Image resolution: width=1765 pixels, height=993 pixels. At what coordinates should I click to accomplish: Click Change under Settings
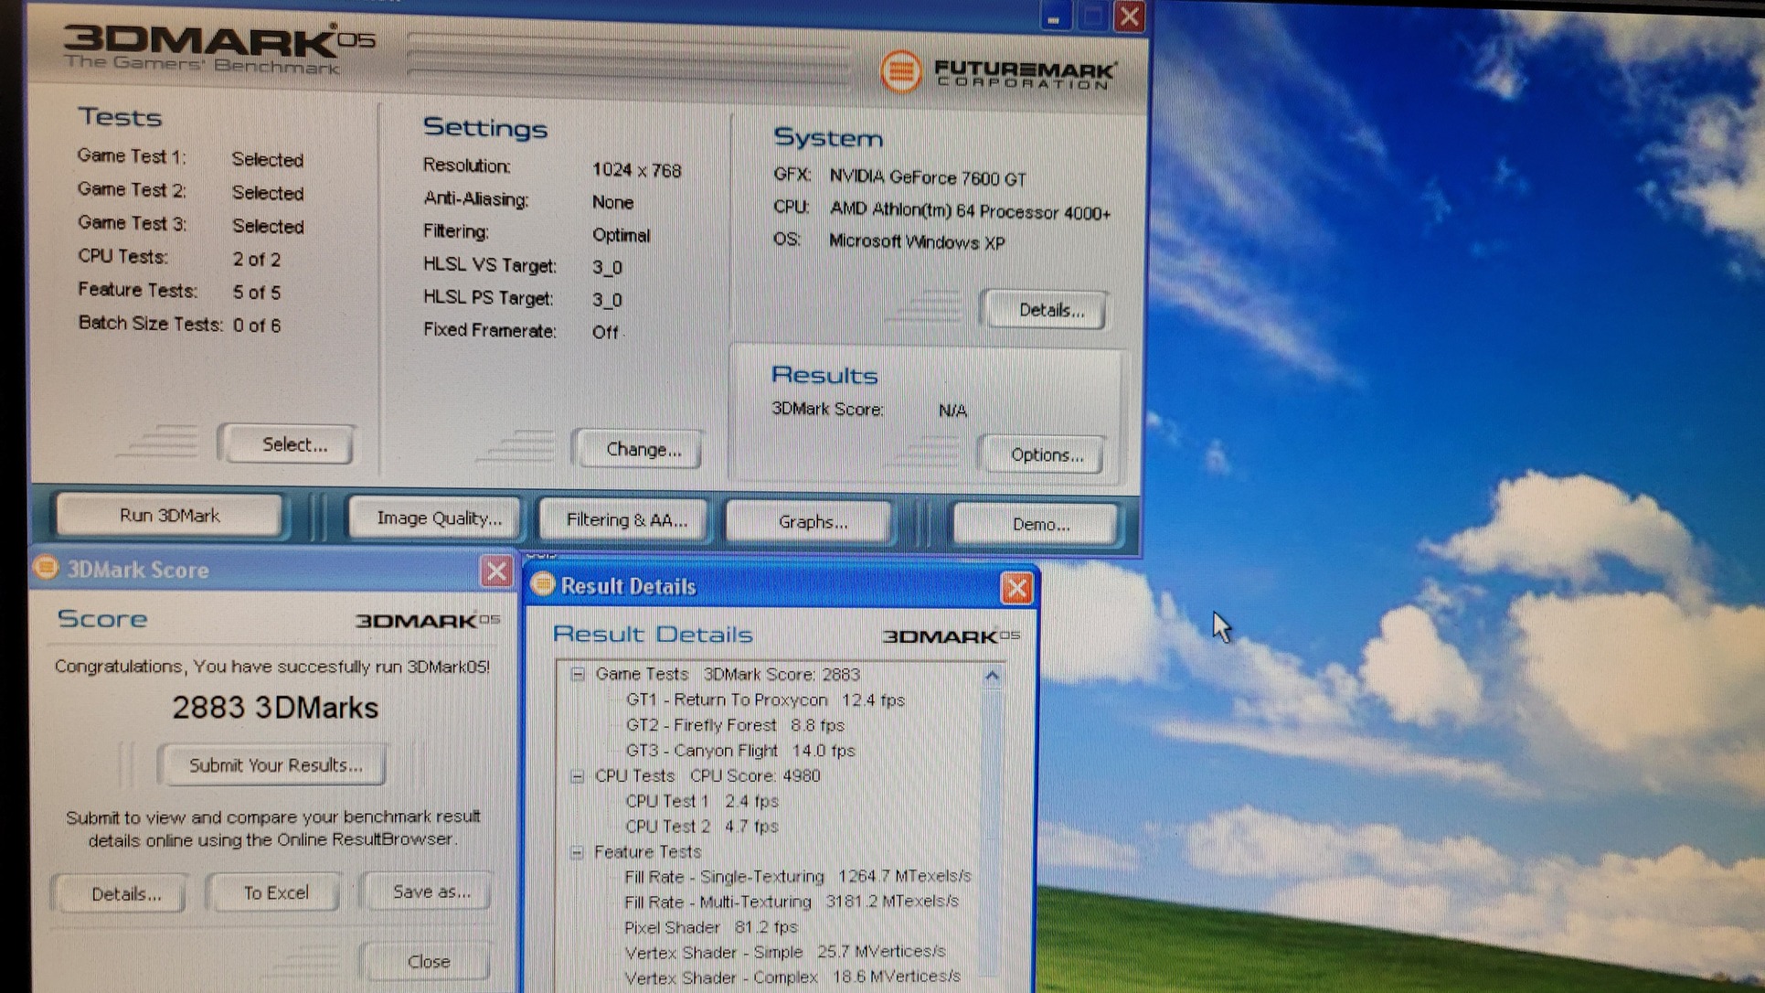click(643, 449)
